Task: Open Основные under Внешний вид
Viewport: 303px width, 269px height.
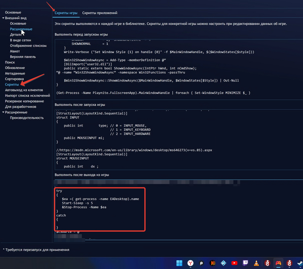Action: (x=18, y=23)
